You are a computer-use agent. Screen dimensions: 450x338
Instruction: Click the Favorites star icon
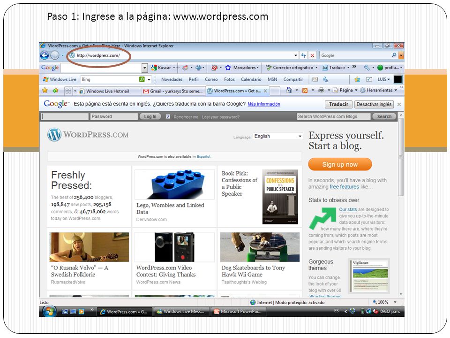[45, 91]
